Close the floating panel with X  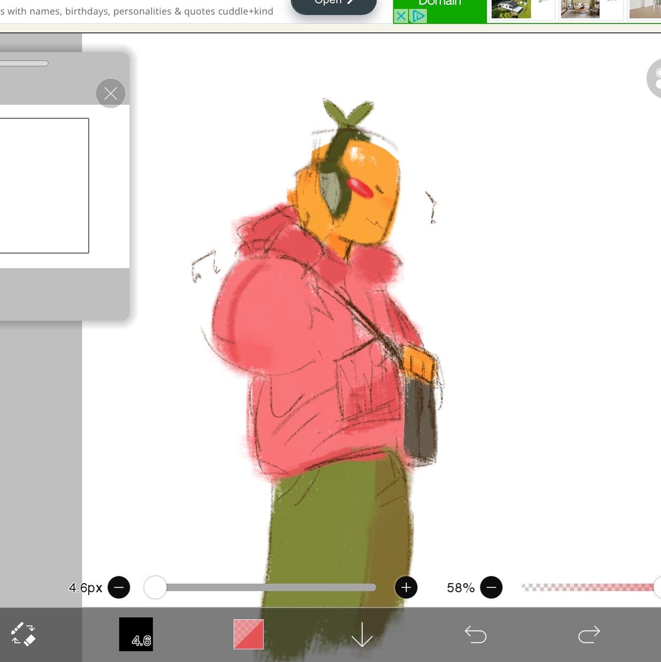coord(110,93)
